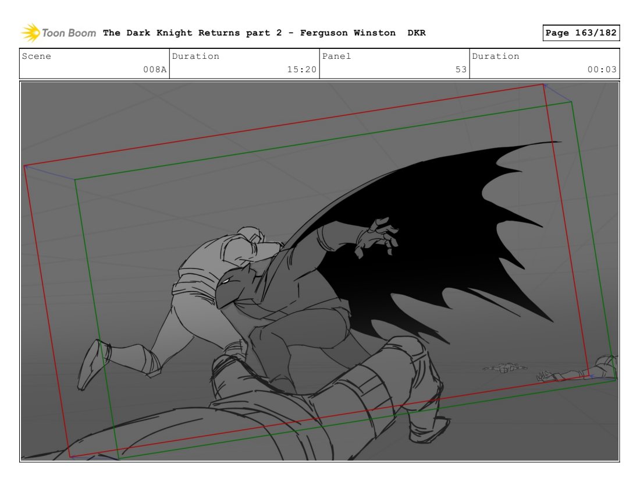Image resolution: width=640 pixels, height=495 pixels.
Task: Click the scene duration value '15:20'
Action: coord(301,69)
